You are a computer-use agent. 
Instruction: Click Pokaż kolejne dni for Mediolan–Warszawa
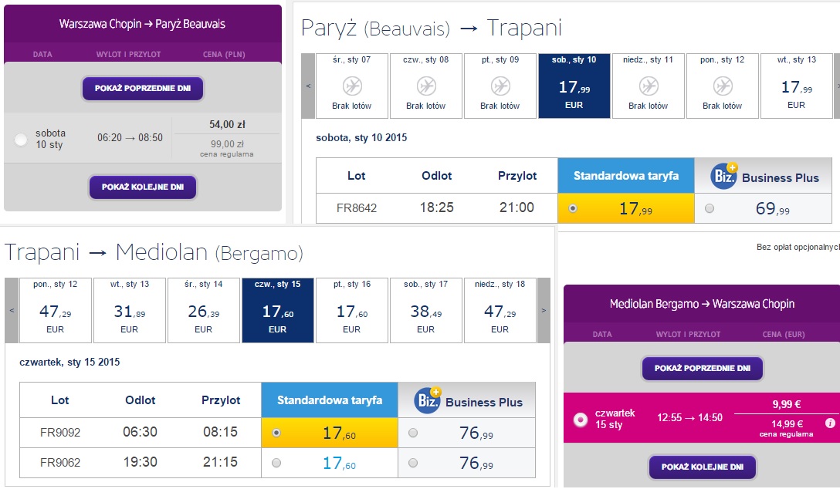coord(703,467)
